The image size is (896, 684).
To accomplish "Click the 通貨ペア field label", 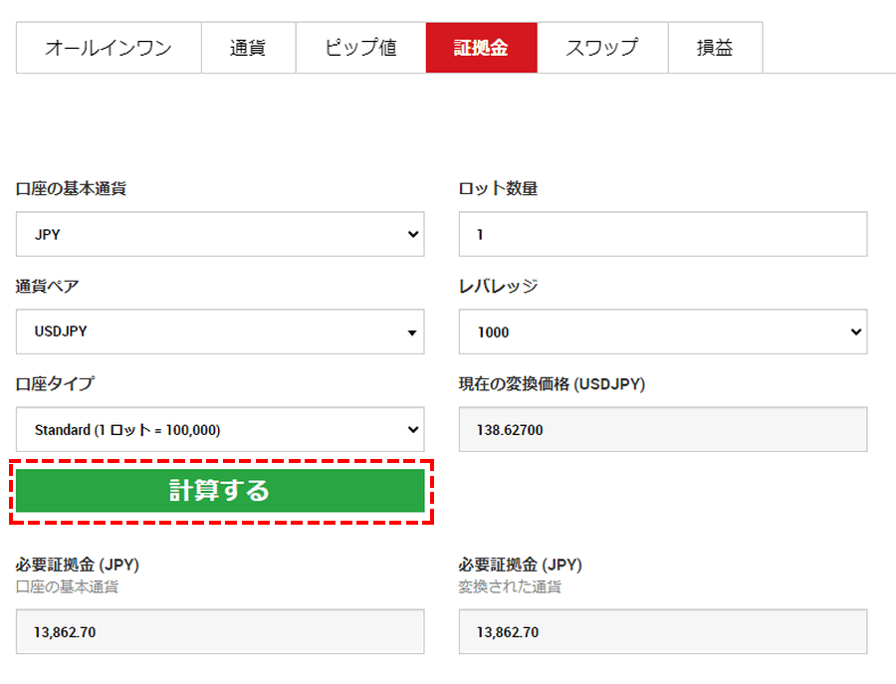I will [47, 287].
